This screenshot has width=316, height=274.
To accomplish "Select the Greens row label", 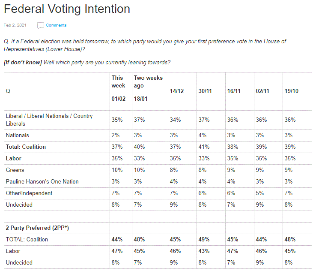I will point(15,170).
